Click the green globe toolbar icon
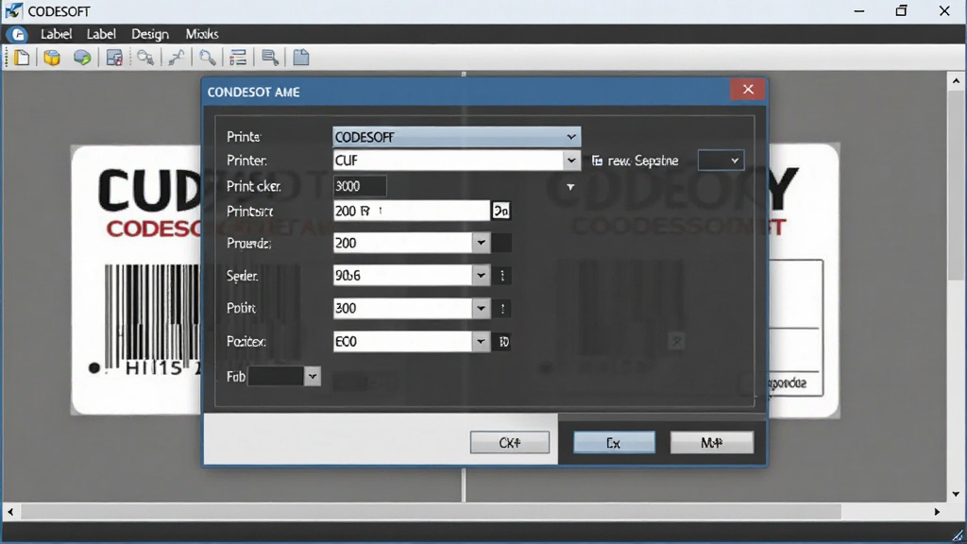Image resolution: width=967 pixels, height=544 pixels. tap(82, 58)
